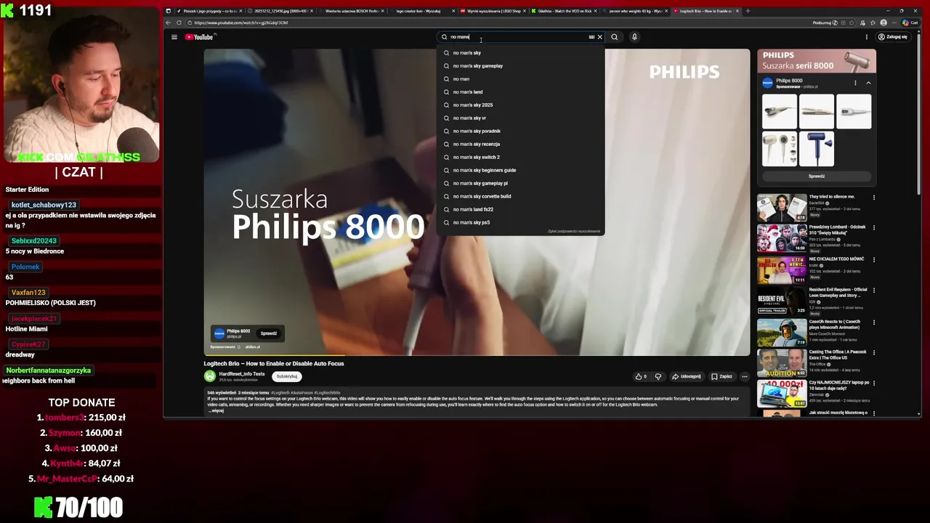Select suggestion "no man's sky vr"
The height and width of the screenshot is (523, 930).
520,118
